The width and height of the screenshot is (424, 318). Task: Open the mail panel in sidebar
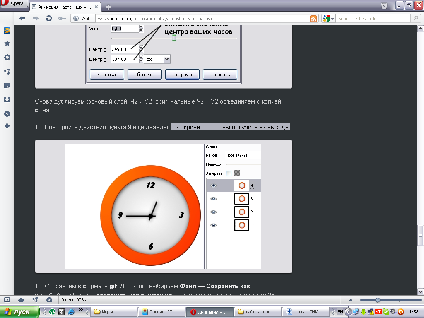point(7,31)
